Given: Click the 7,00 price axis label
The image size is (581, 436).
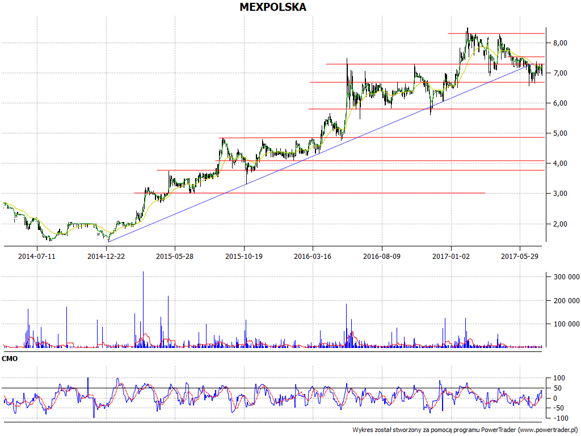Looking at the screenshot, I should click(560, 73).
